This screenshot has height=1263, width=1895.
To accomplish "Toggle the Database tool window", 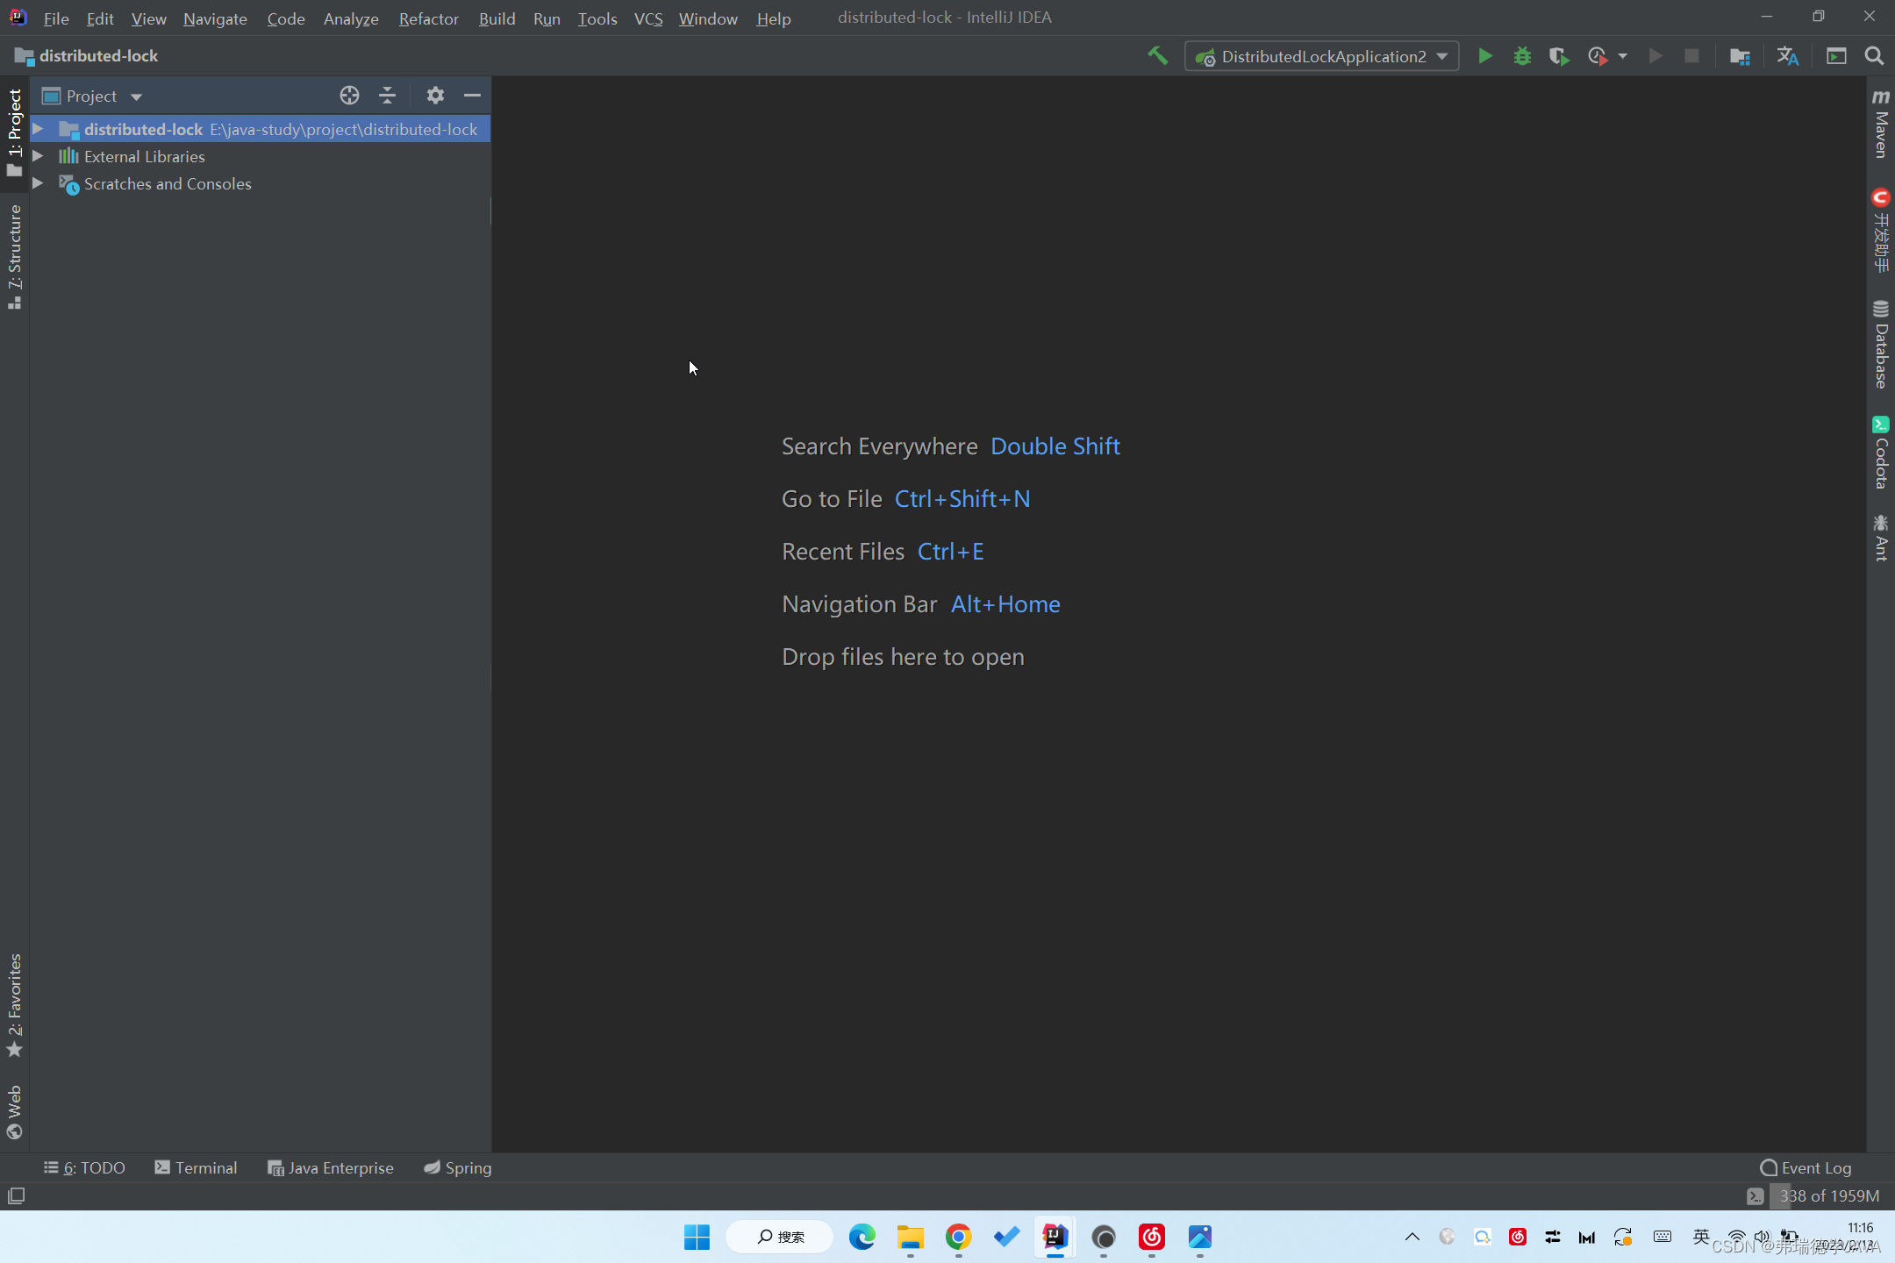I will click(x=1880, y=344).
